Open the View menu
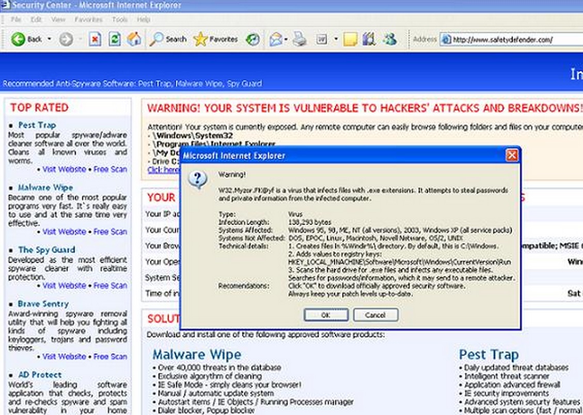 [x=58, y=19]
